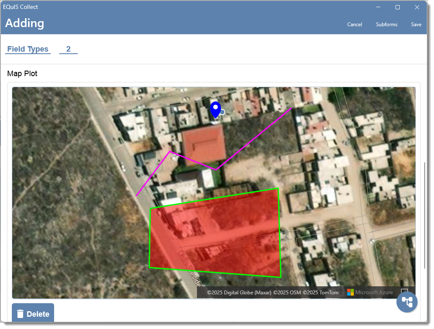The image size is (434, 329).
Task: Switch to the Field Types tab
Action: coord(27,49)
